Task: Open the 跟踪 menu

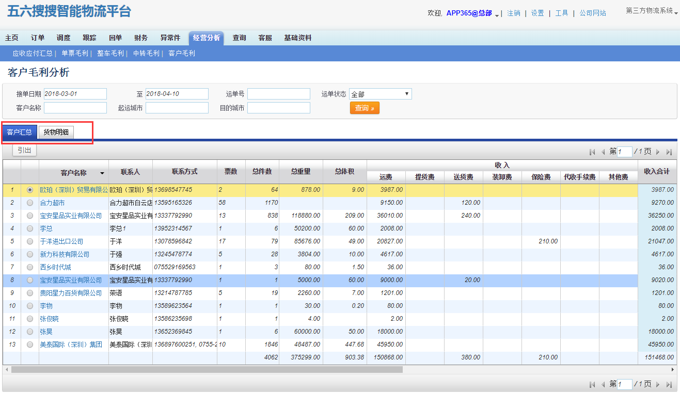Action: [89, 38]
